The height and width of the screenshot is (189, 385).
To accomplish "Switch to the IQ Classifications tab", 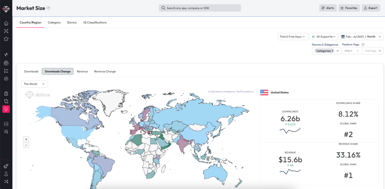I will click(x=95, y=22).
